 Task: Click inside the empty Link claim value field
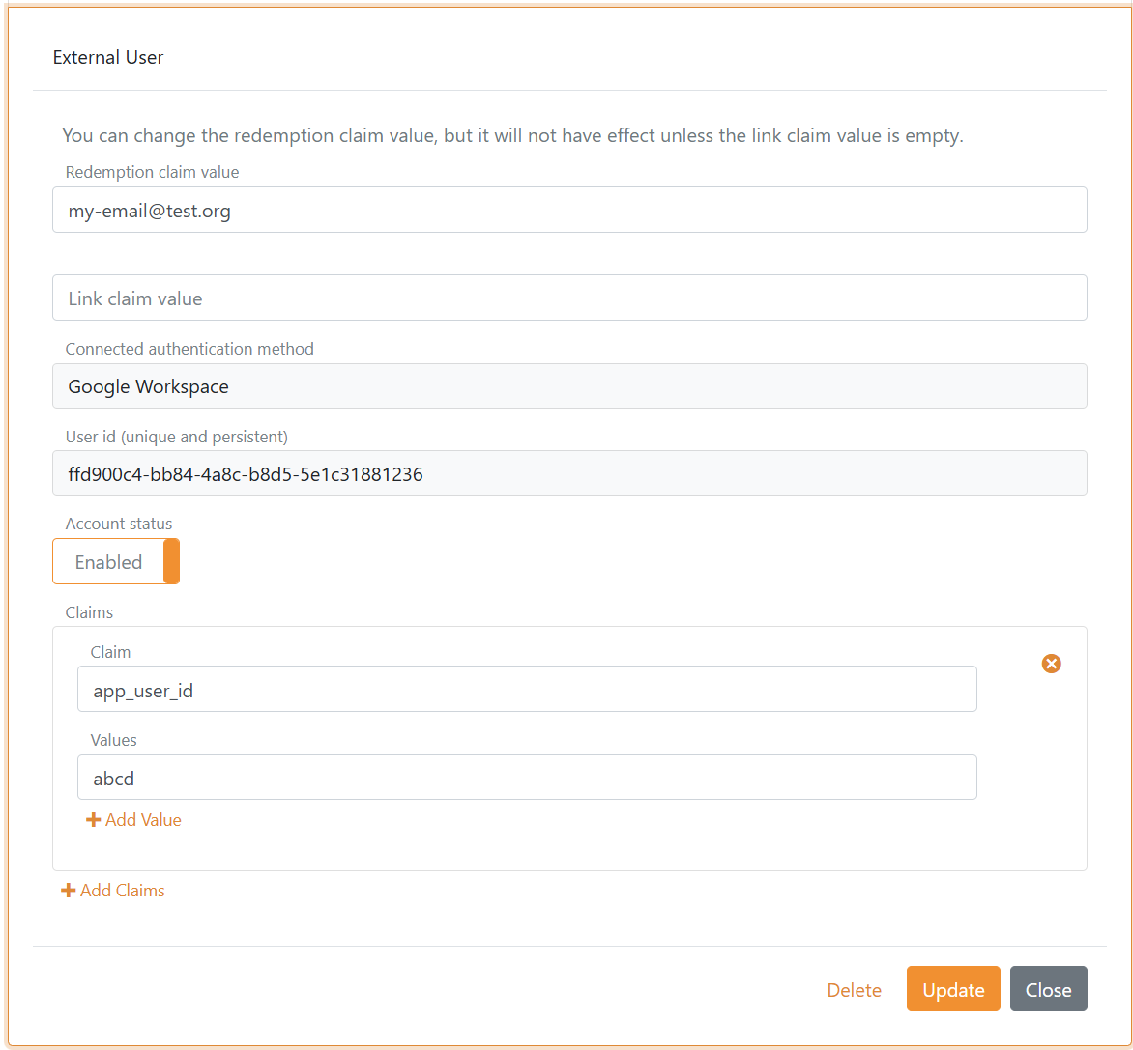(x=569, y=298)
